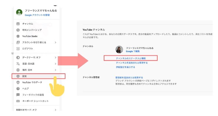Screen dimensions: 218x116
Task: Open YouTube でのデータ menu item
Action: pyautogui.click(x=37, y=82)
